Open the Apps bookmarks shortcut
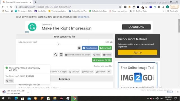 [x=5, y=11]
